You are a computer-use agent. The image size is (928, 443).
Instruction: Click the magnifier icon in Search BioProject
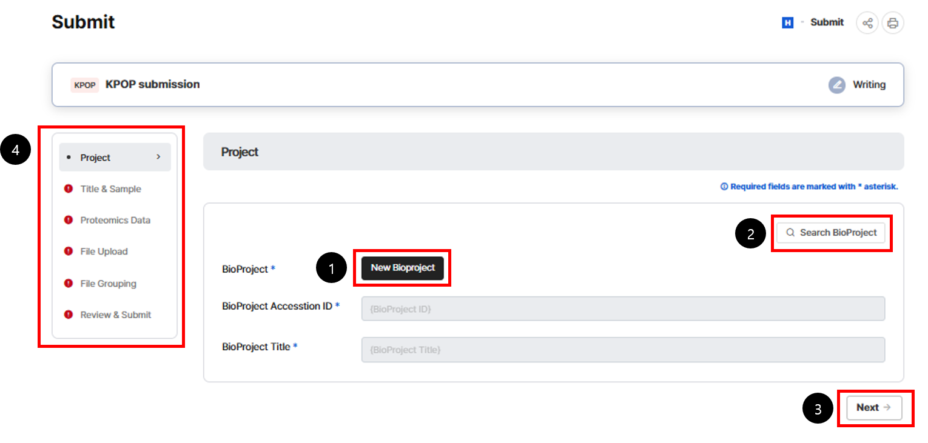(790, 233)
